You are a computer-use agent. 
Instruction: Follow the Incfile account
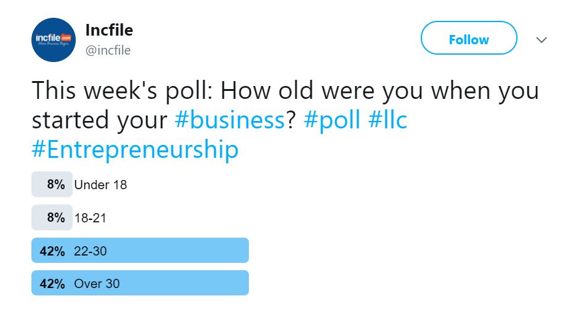(468, 39)
